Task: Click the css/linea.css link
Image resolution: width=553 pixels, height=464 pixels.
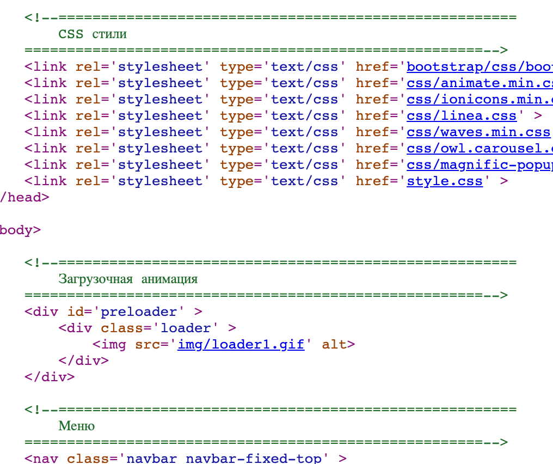Action: (461, 116)
